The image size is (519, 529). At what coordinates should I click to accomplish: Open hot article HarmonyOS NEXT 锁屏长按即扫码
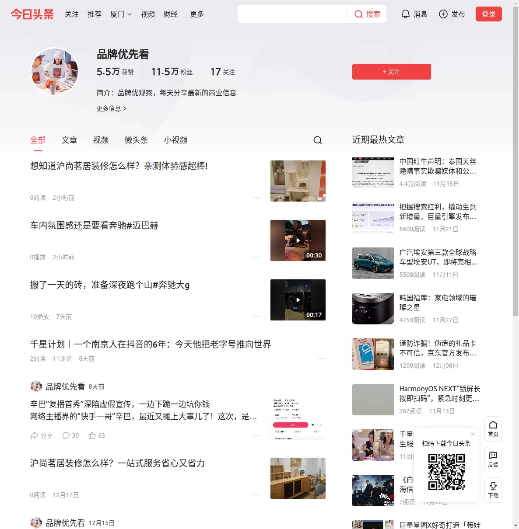click(440, 393)
